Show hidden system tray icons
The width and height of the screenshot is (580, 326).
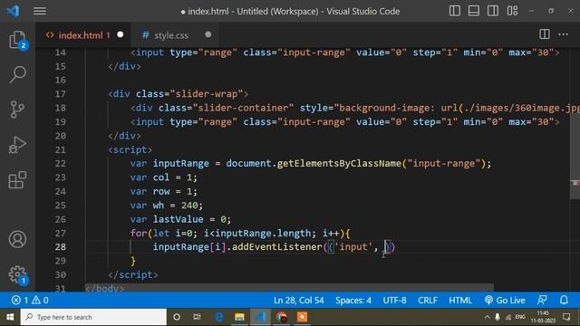pyautogui.click(x=488, y=317)
